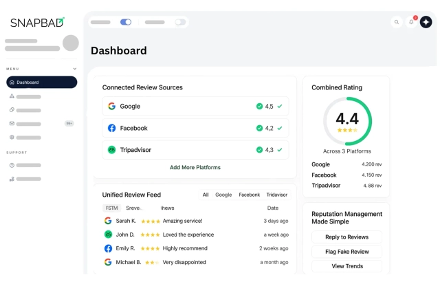Select the Google filter tab in feed
Image resolution: width=440 pixels, height=282 pixels.
[223, 195]
